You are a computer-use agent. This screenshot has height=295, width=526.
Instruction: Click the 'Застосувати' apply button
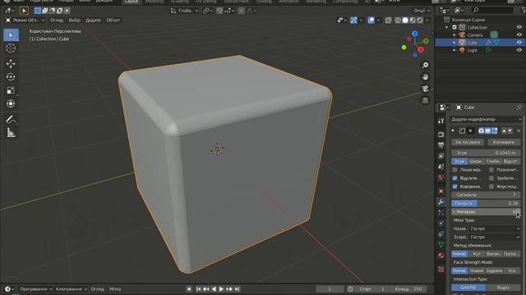[x=467, y=142]
